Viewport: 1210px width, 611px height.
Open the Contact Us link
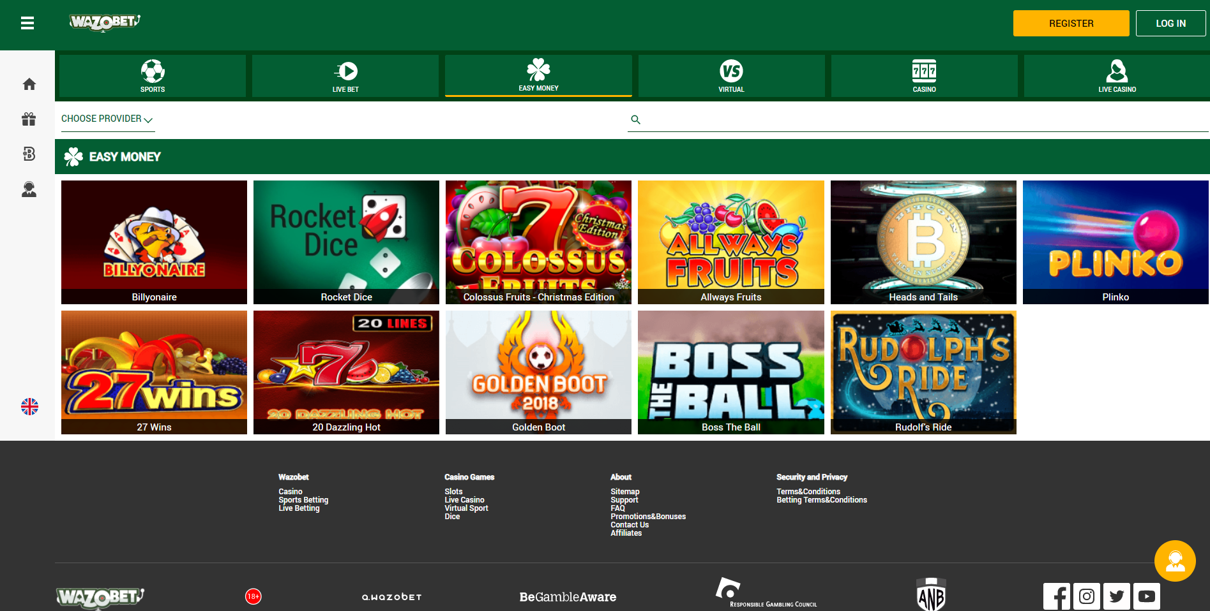(630, 525)
